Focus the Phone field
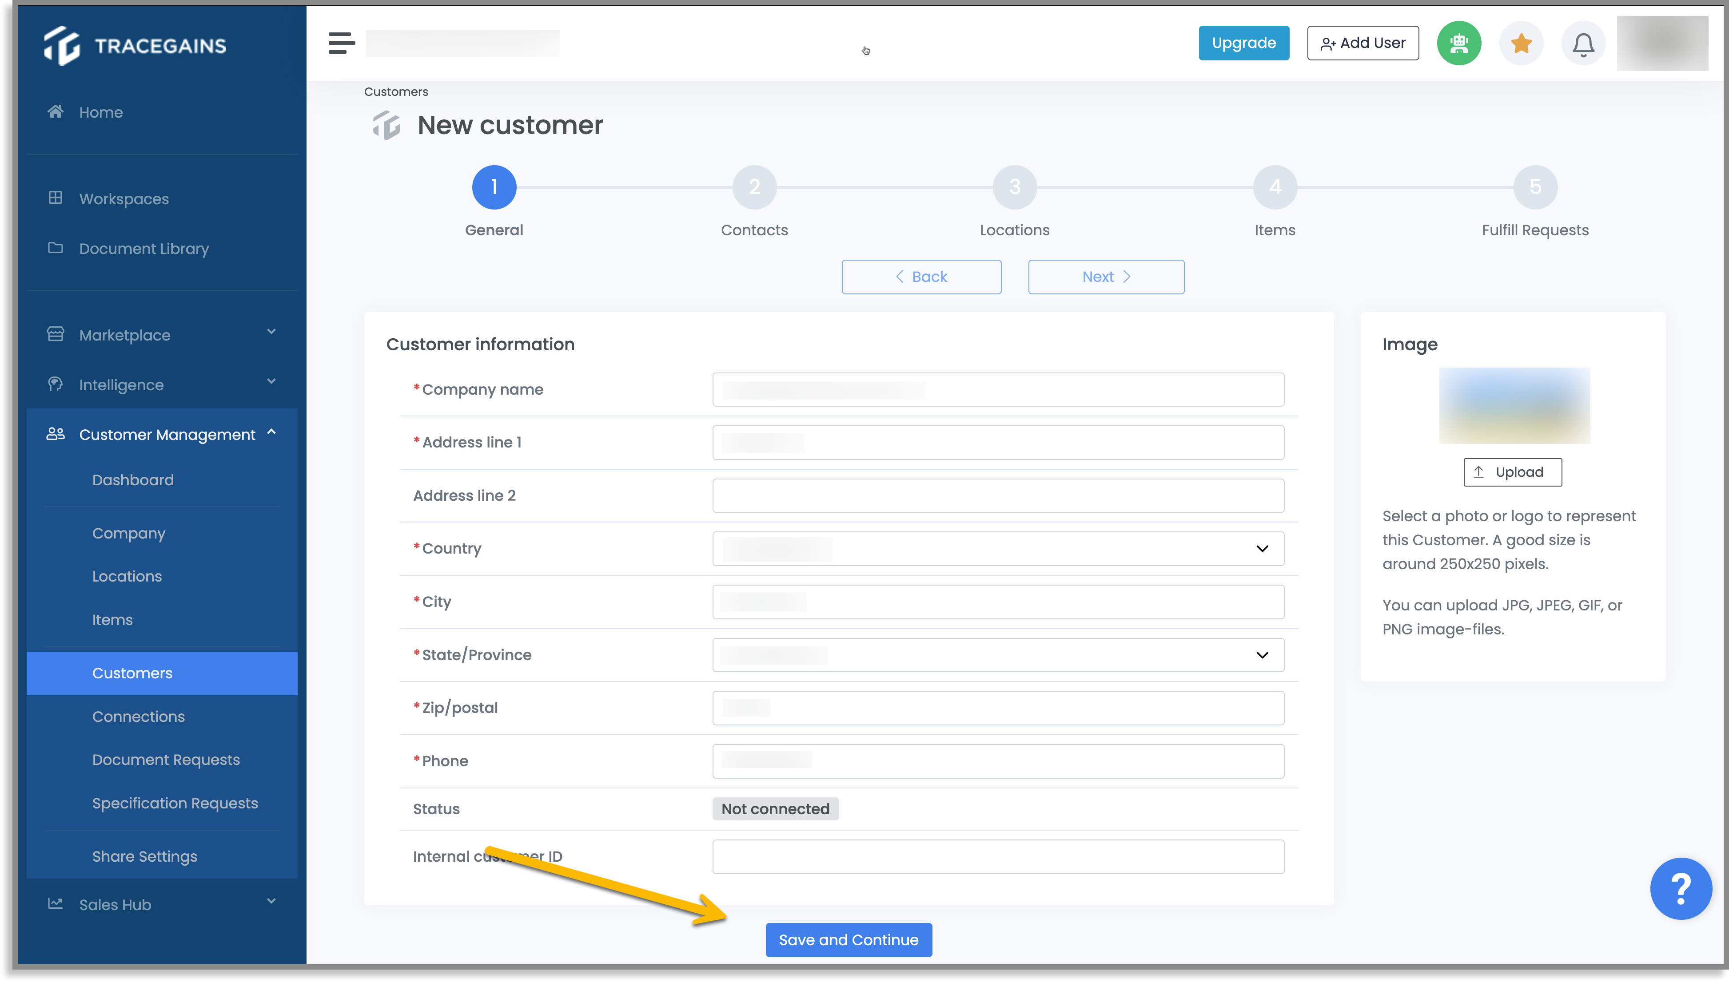 click(998, 761)
